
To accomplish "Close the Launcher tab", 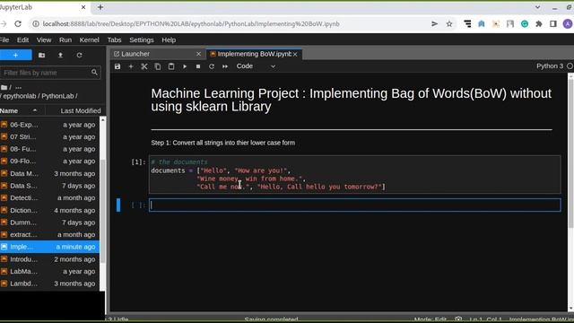I will coord(198,54).
